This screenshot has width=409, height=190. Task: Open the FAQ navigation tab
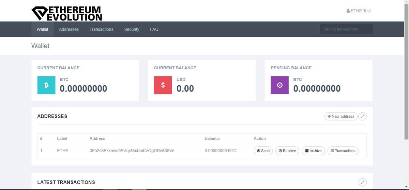[154, 29]
